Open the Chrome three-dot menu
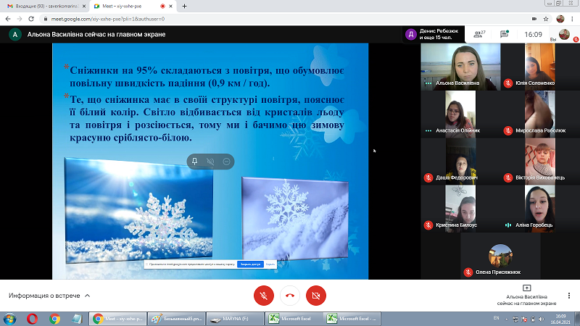Screen dimensions: 580x326 coord(572,19)
